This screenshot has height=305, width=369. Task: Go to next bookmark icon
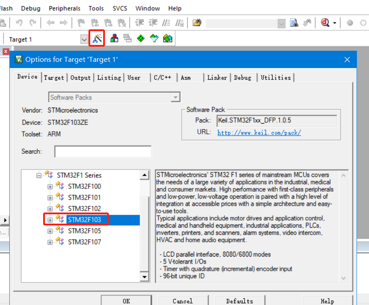[108, 23]
